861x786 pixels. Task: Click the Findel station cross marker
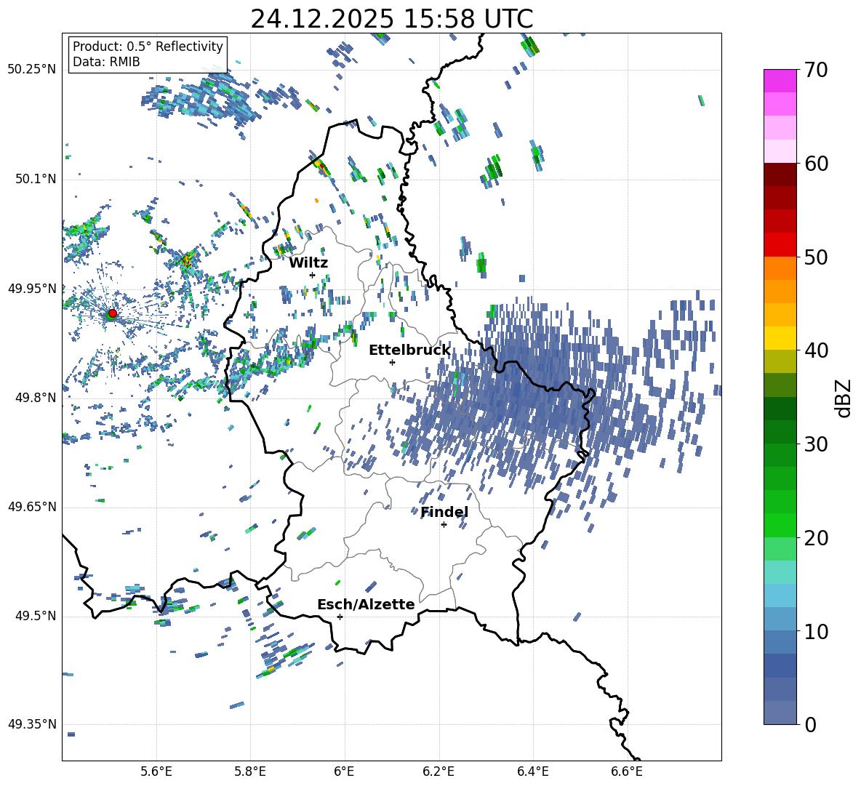[x=444, y=525]
